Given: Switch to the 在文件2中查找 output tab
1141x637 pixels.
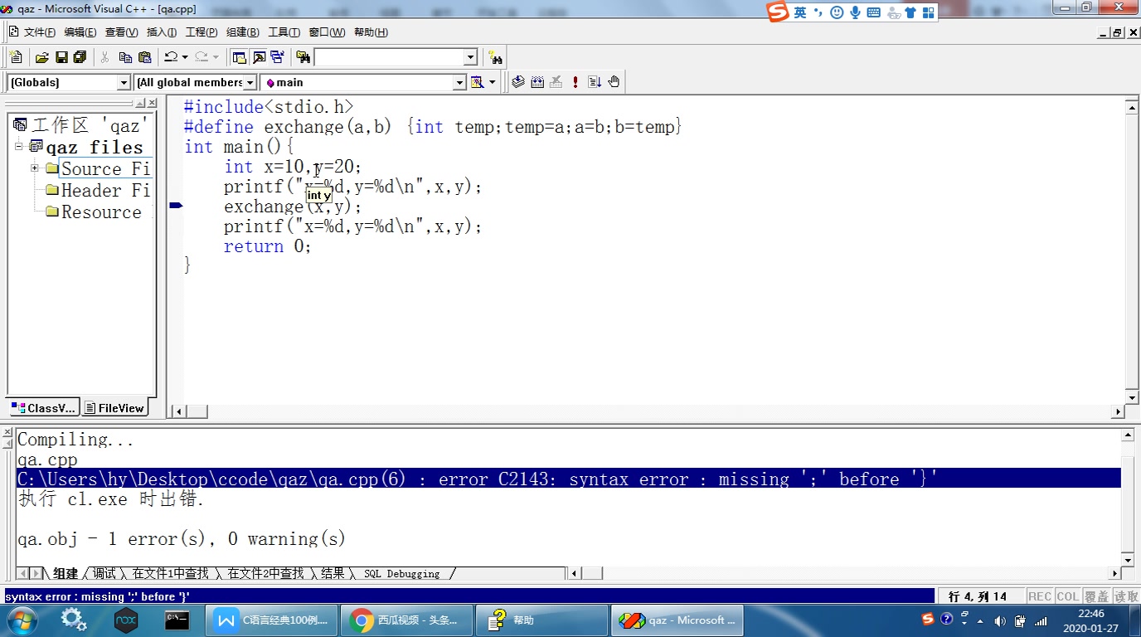Looking at the screenshot, I should 265,573.
